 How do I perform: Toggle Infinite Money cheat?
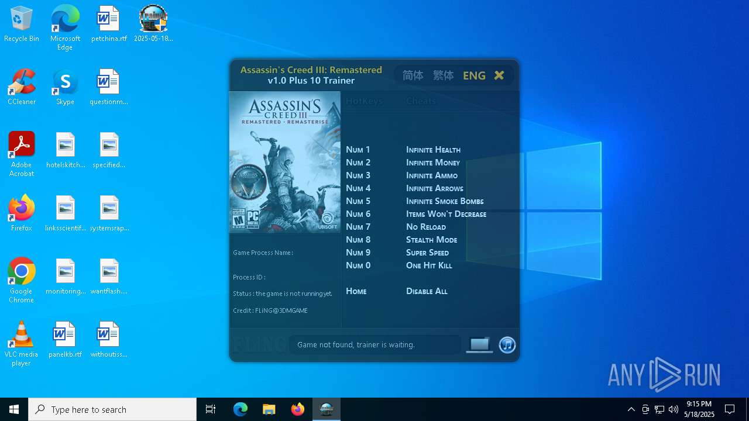[x=433, y=163]
